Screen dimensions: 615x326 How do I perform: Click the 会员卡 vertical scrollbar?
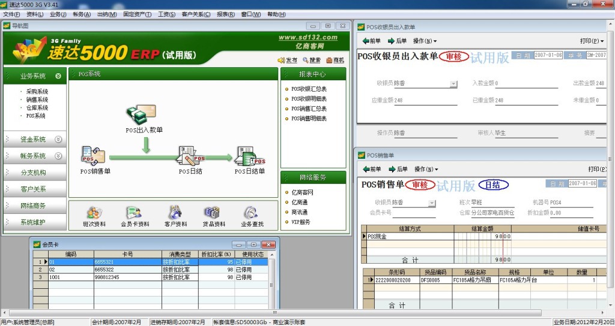pos(271,280)
